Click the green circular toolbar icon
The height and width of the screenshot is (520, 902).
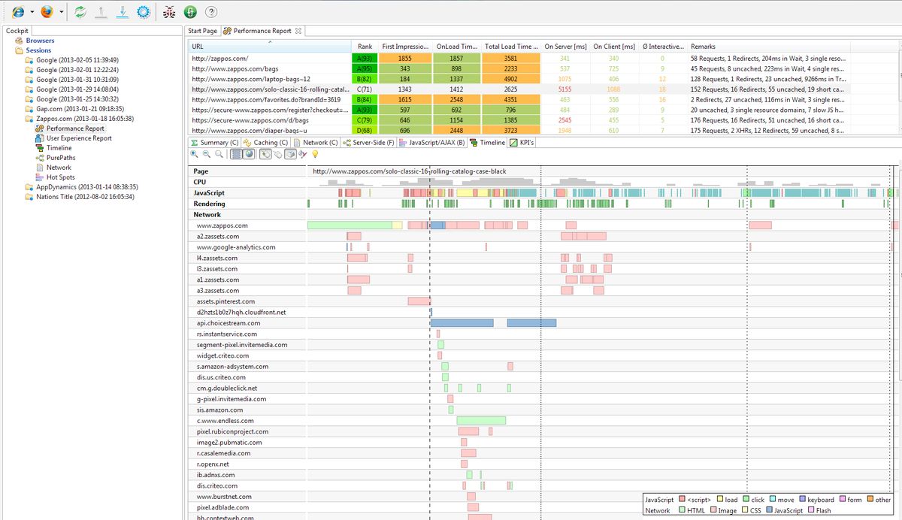pyautogui.click(x=190, y=12)
